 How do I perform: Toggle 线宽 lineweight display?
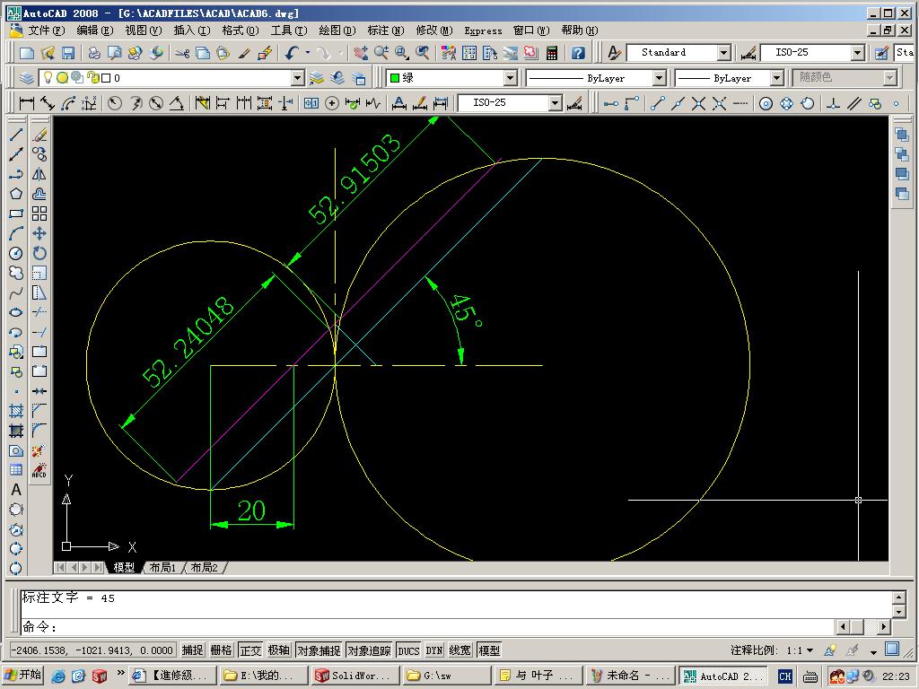(460, 650)
